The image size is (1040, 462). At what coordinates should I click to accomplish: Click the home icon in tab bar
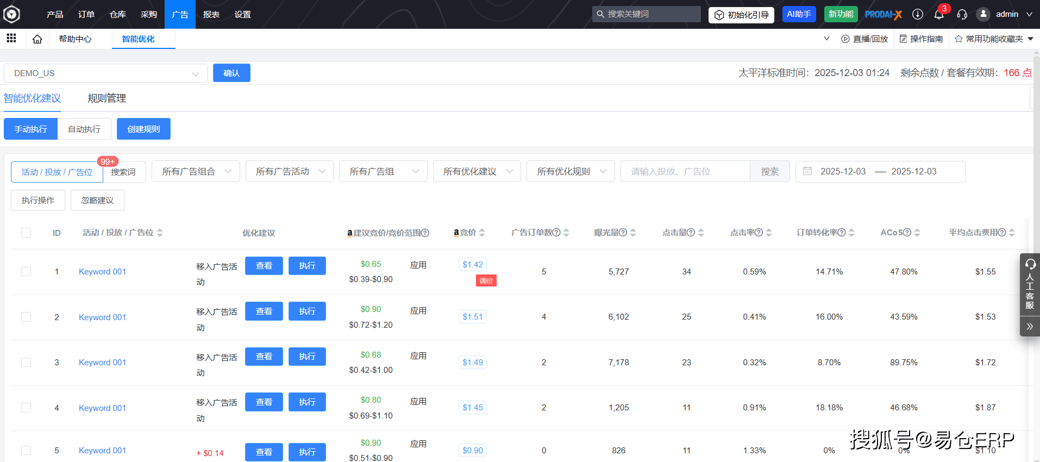pyautogui.click(x=37, y=39)
